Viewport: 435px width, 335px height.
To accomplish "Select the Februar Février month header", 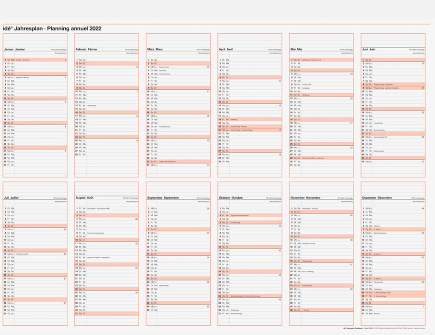I will tap(86, 49).
